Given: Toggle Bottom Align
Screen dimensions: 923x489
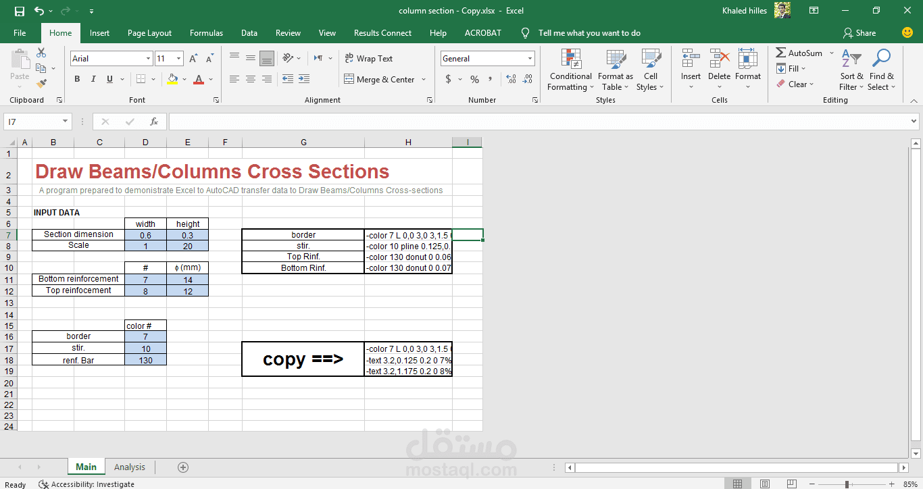Looking at the screenshot, I should coord(267,58).
